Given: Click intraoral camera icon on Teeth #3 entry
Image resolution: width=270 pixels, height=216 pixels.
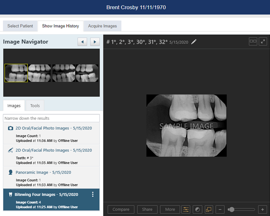Looking at the screenshot, I should tap(11, 150).
